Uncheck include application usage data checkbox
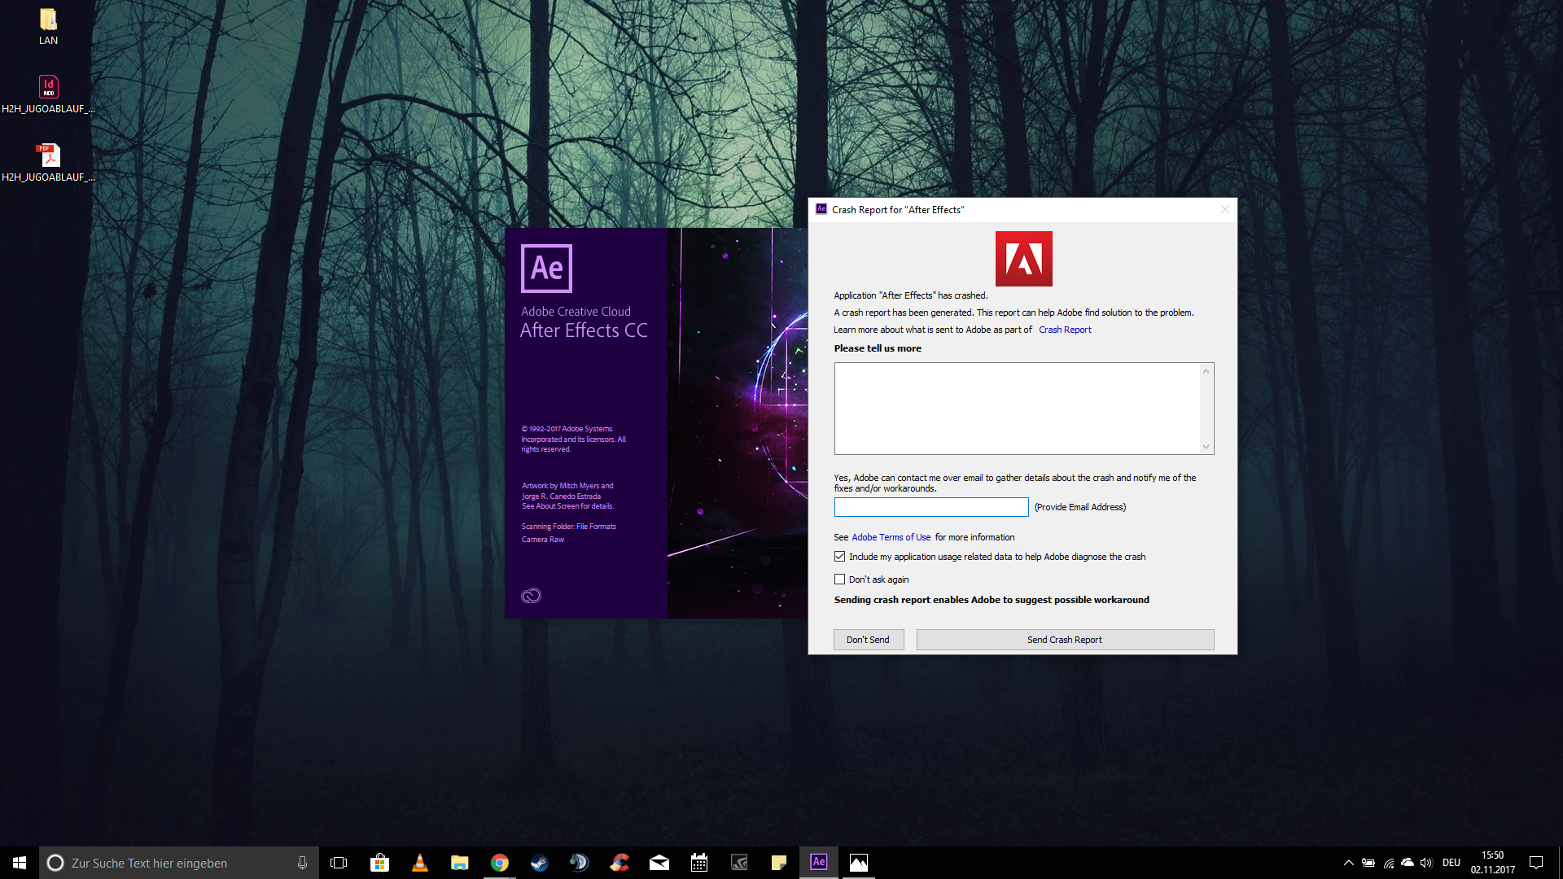 [x=839, y=557]
